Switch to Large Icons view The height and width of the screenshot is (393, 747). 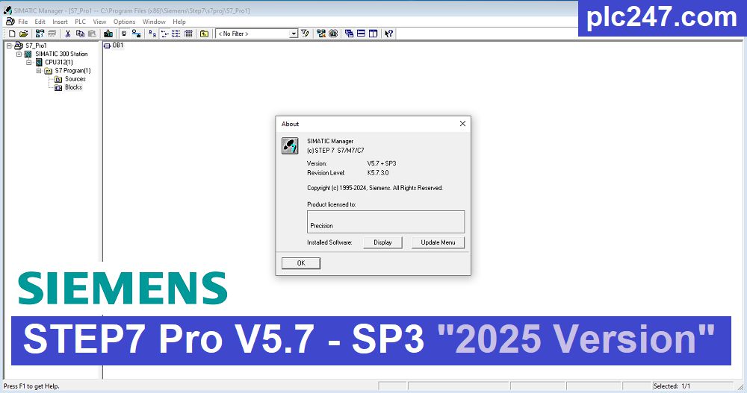click(x=152, y=34)
